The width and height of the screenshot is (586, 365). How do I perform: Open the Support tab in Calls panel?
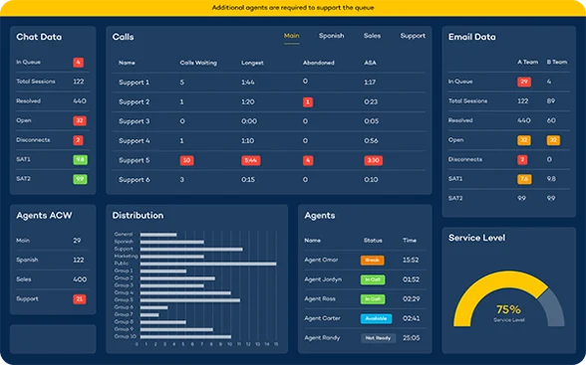click(413, 36)
